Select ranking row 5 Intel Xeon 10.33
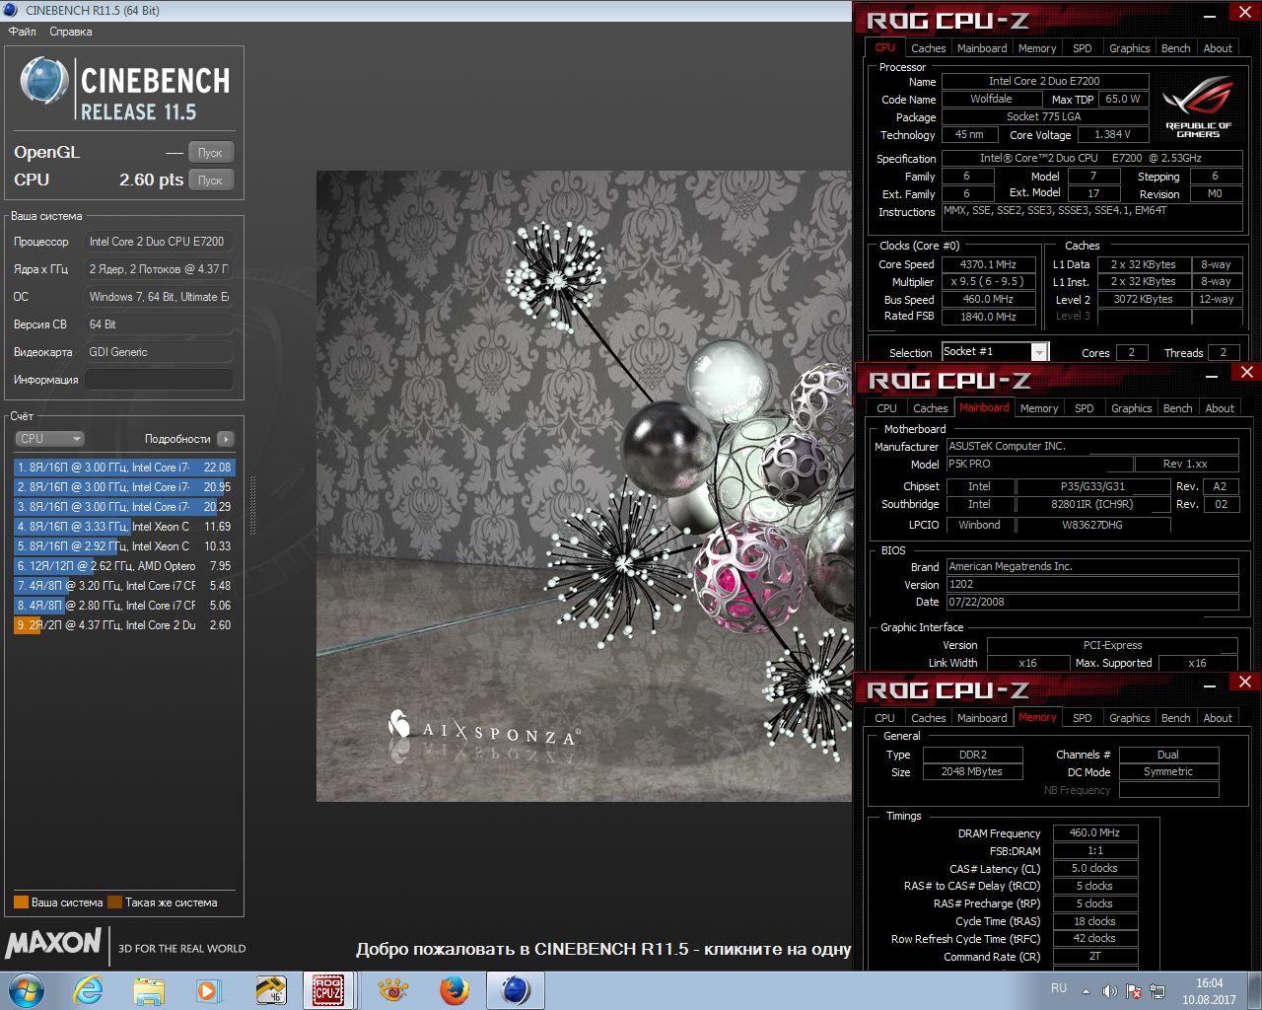 pyautogui.click(x=124, y=546)
